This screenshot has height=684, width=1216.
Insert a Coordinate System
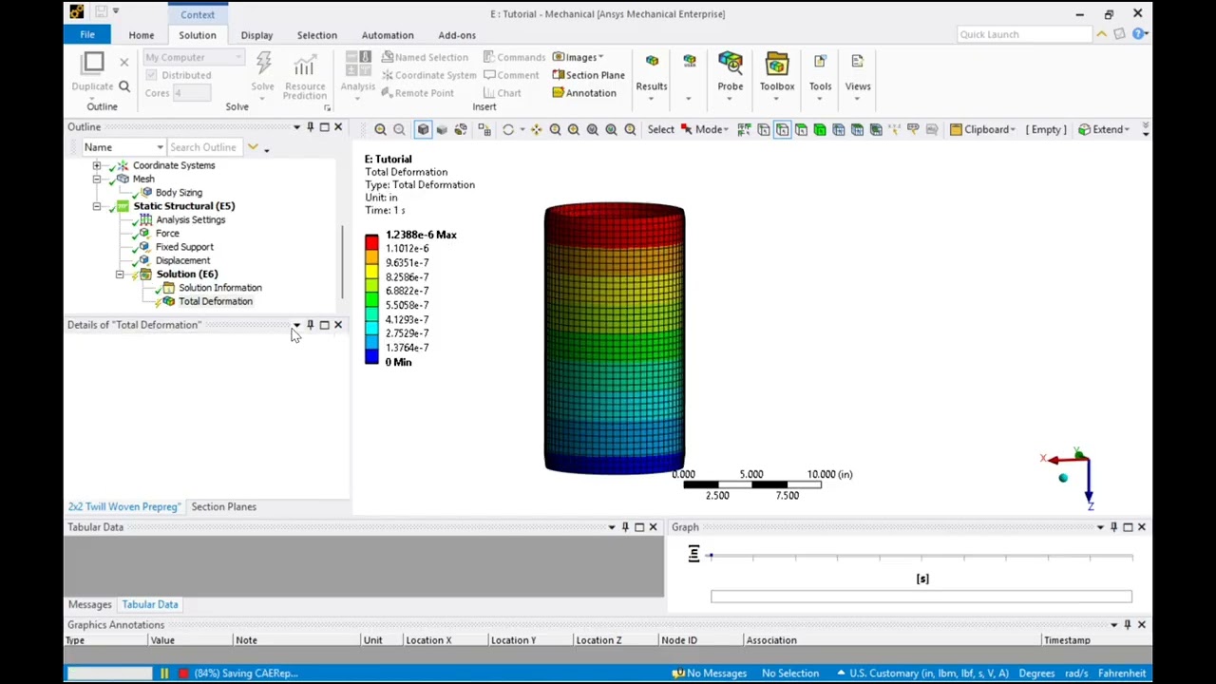(428, 75)
